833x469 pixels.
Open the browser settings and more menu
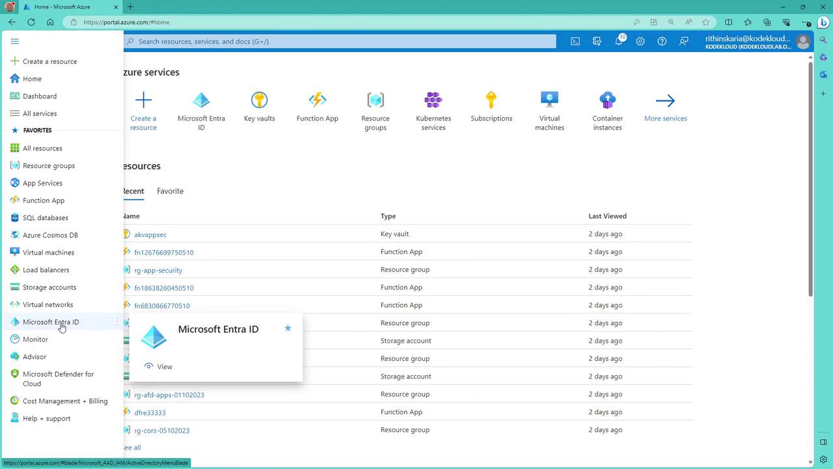(806, 22)
